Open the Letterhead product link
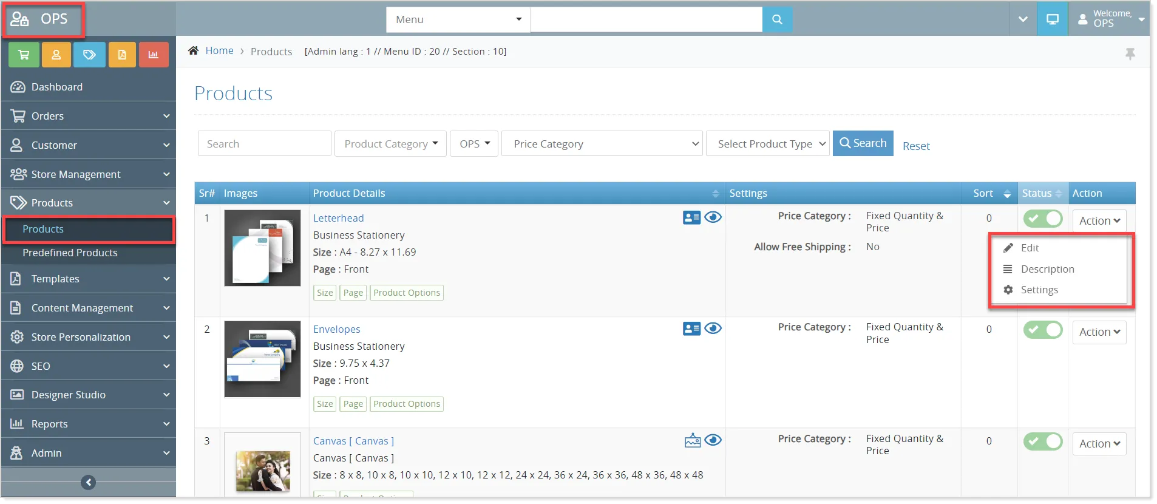Image resolution: width=1157 pixels, height=504 pixels. tap(338, 218)
